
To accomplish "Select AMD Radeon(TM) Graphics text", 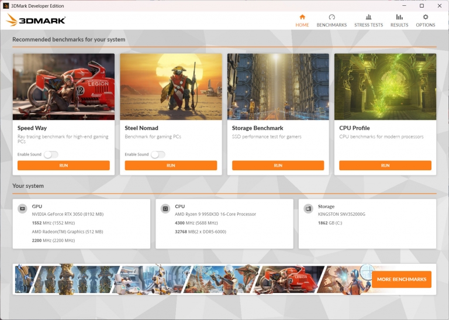I will (x=67, y=232).
